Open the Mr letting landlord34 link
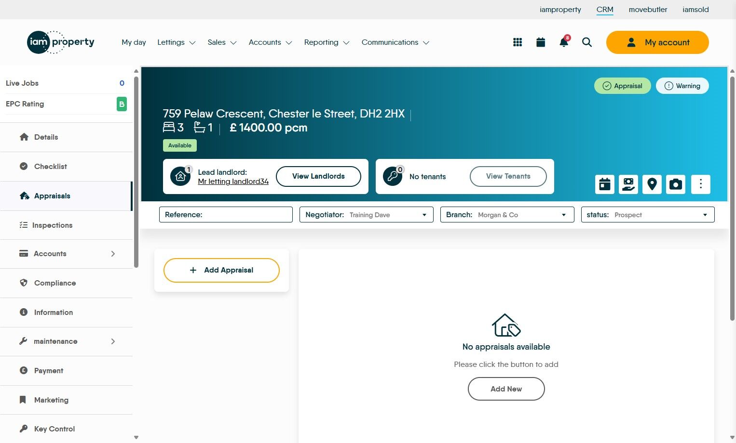The height and width of the screenshot is (443, 736). (233, 182)
